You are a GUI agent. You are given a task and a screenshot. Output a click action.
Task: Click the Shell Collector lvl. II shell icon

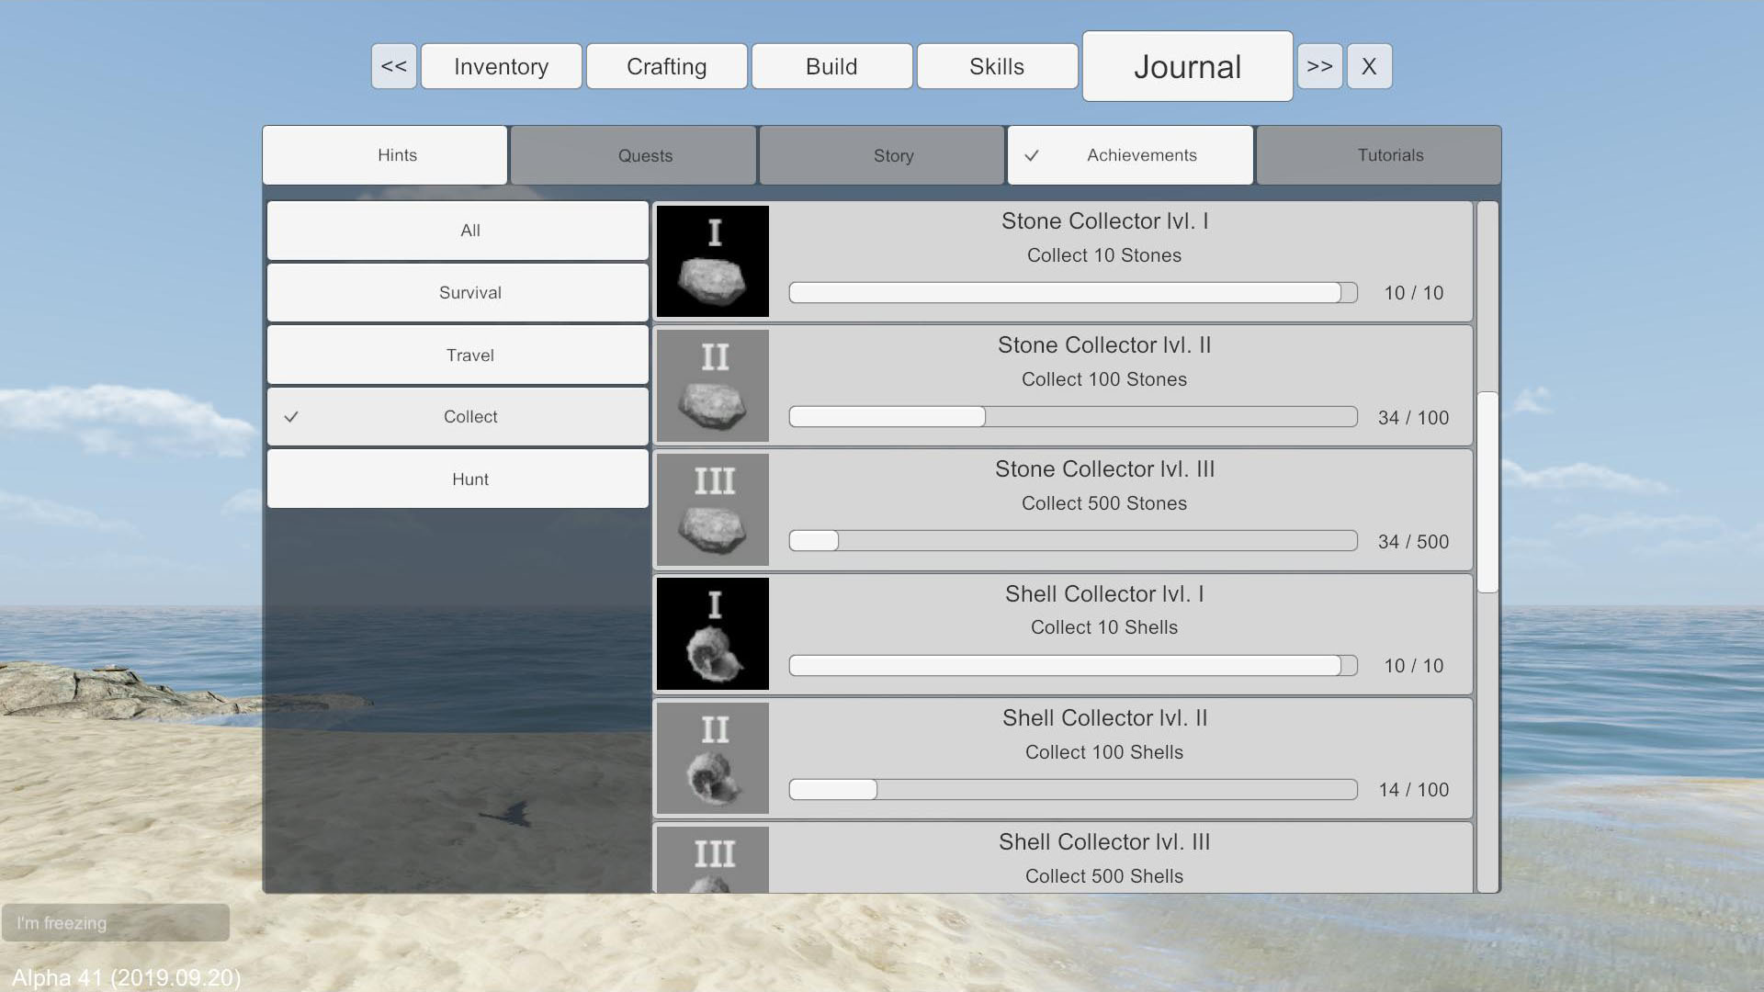(x=712, y=758)
